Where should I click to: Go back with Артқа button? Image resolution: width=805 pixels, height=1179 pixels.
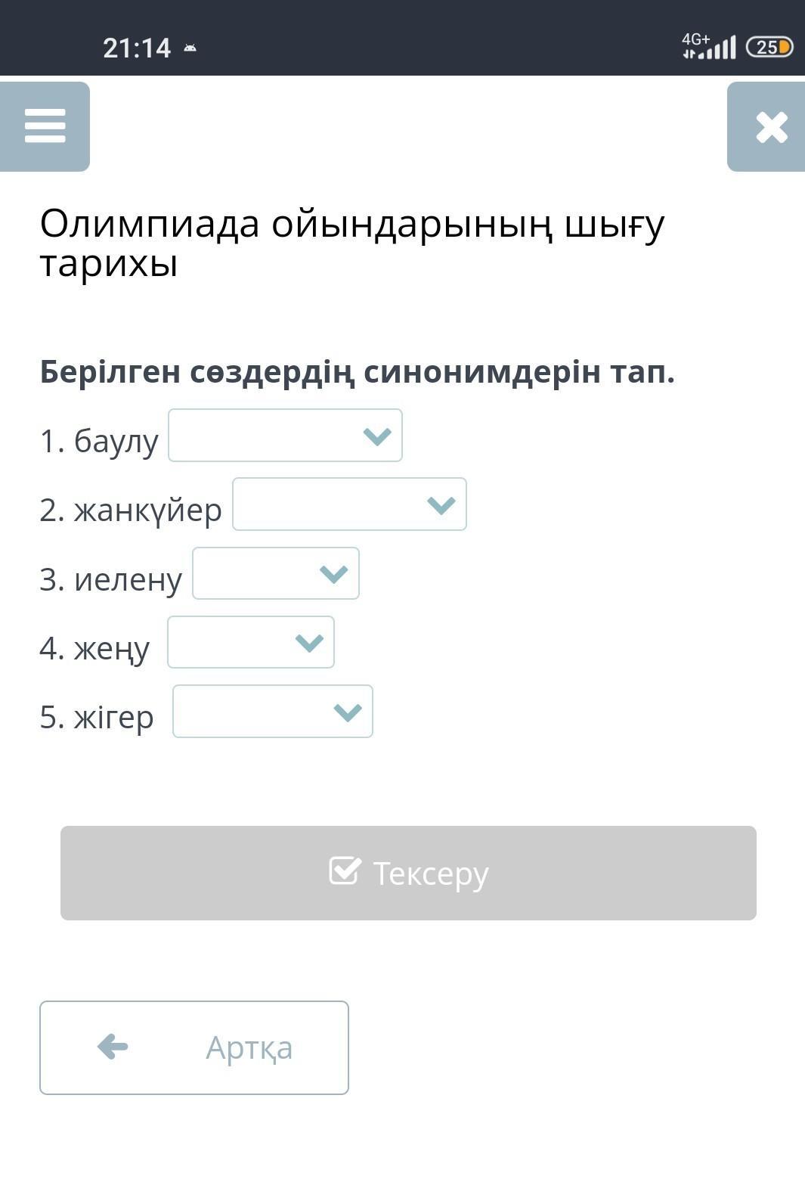click(194, 1047)
